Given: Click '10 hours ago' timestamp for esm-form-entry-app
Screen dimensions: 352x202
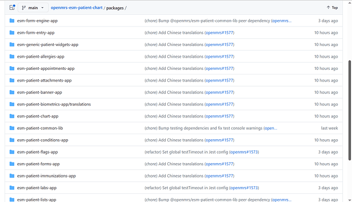Looking at the screenshot, I should [326, 33].
